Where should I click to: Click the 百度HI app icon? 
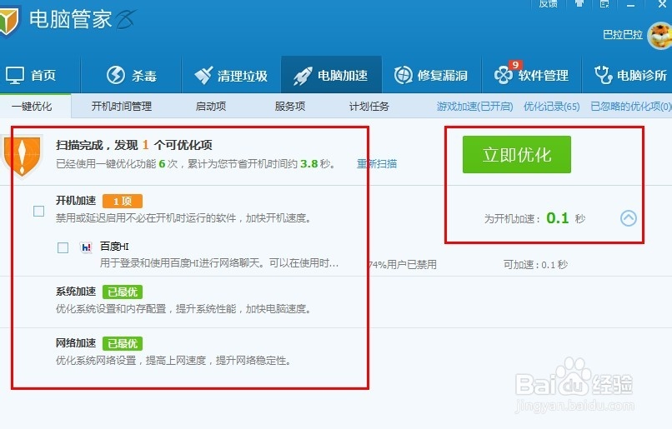(x=86, y=247)
